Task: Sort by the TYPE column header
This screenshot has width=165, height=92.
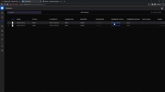Action: coord(13,19)
